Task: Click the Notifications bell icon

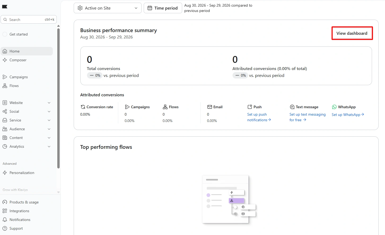Action: [5, 220]
